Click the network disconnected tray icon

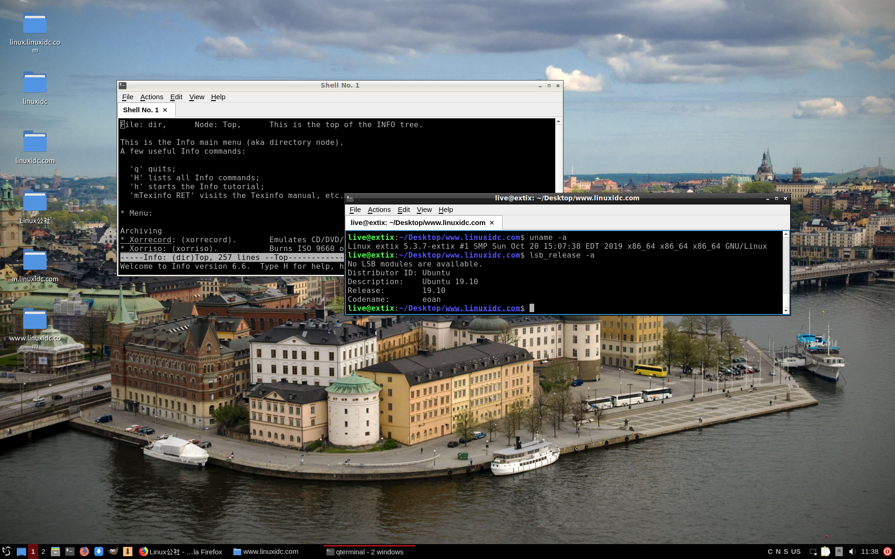[813, 552]
